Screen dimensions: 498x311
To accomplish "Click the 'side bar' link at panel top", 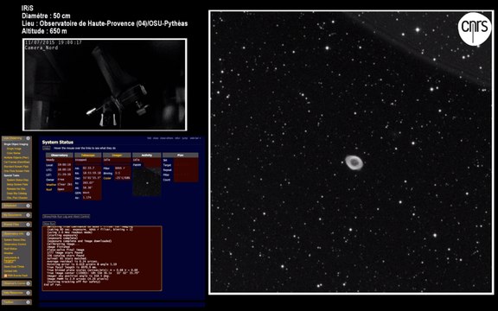I will coord(194,138).
